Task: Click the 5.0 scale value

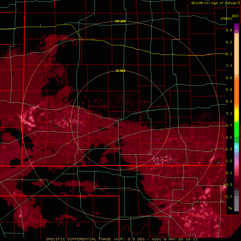Action: tap(229, 101)
